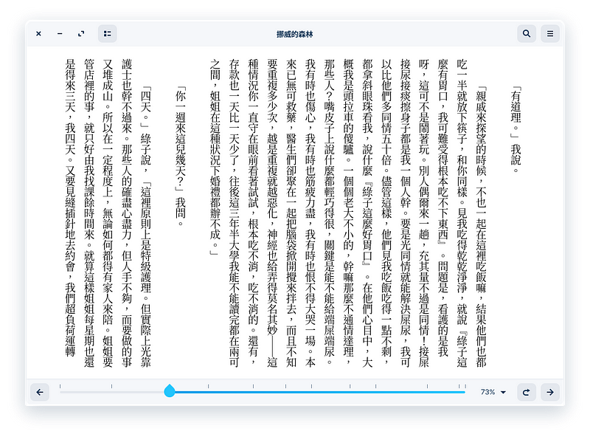Screen dimensions: 590x437
Task: Open the search tool
Action: click(527, 34)
